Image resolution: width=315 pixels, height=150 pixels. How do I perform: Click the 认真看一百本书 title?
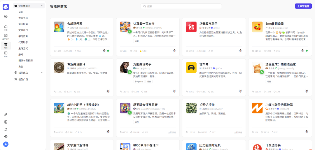(x=144, y=24)
